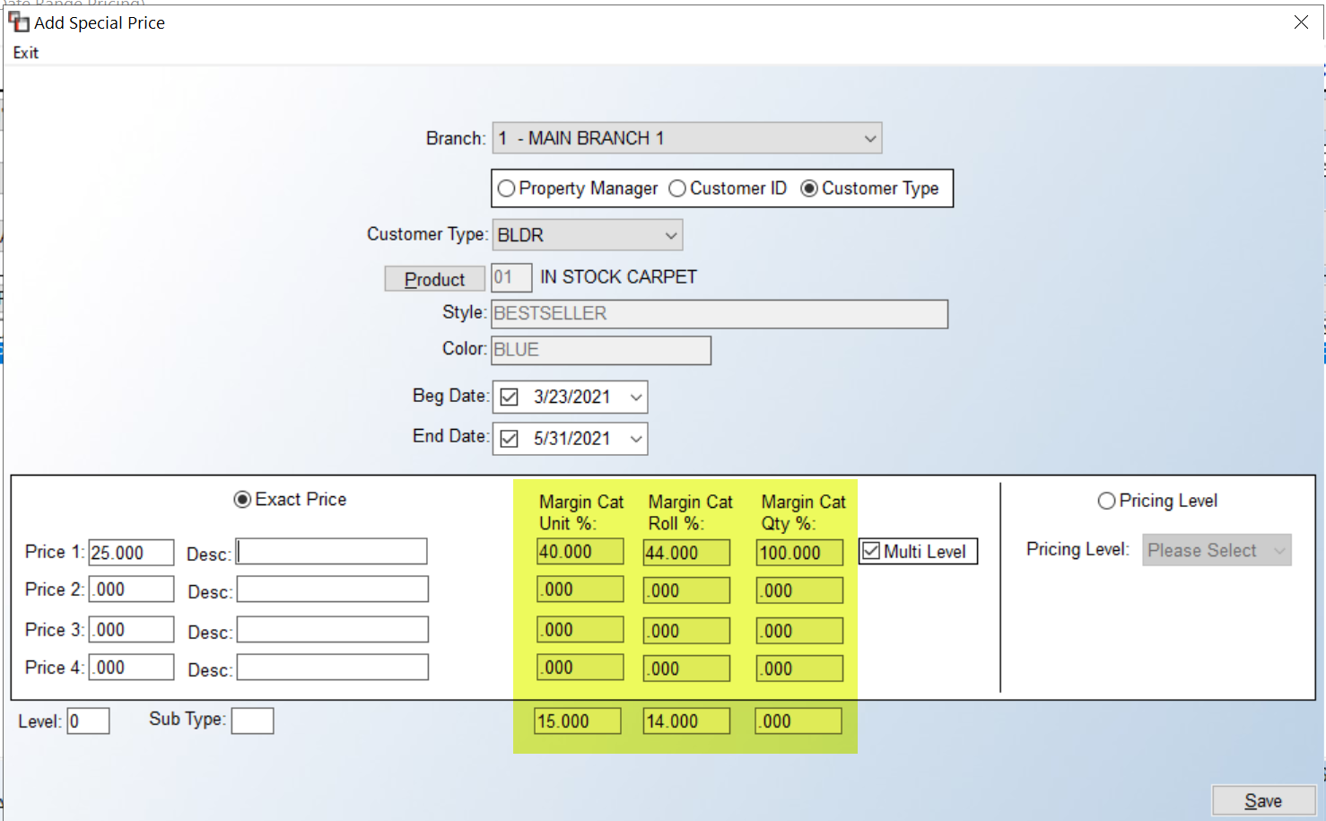The image size is (1326, 821).
Task: Click Margin Cat Unit % field 40.000
Action: [580, 552]
